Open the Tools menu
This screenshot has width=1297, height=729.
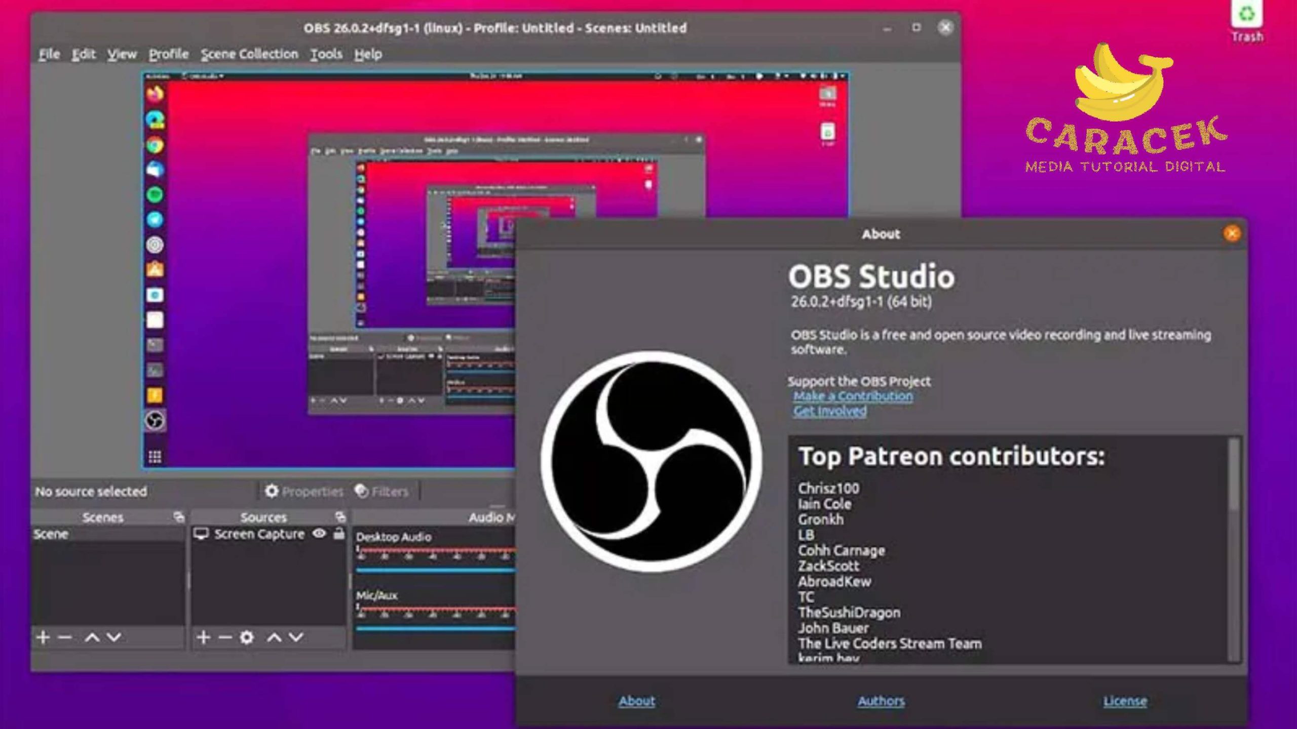click(325, 53)
